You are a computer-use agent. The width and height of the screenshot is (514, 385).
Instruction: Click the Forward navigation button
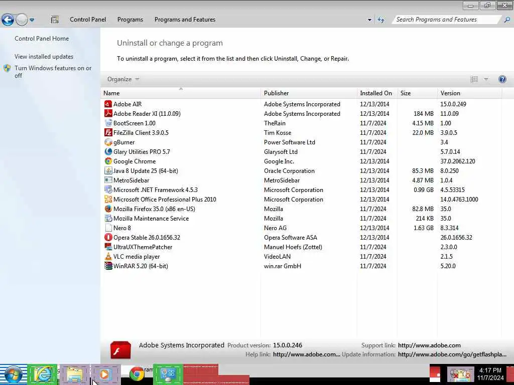pos(22,20)
